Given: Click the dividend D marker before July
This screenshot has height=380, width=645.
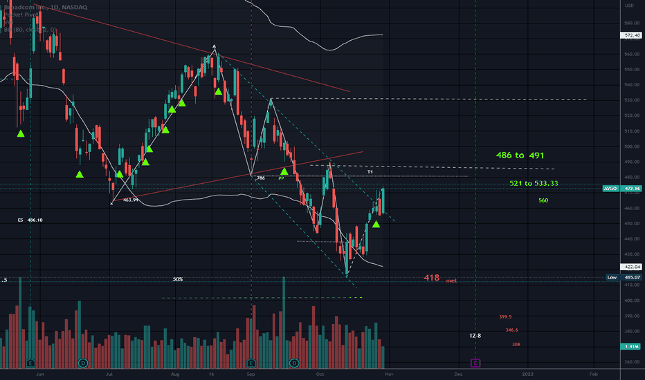Looking at the screenshot, I should pyautogui.click(x=83, y=363).
